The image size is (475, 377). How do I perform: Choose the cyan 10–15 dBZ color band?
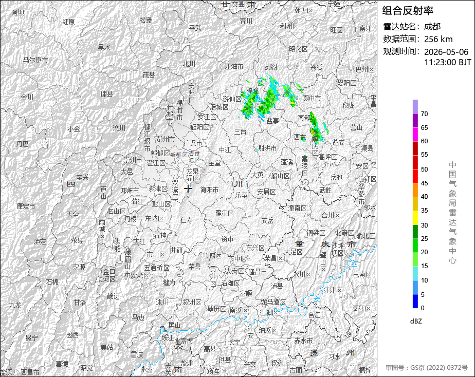pyautogui.click(x=415, y=273)
